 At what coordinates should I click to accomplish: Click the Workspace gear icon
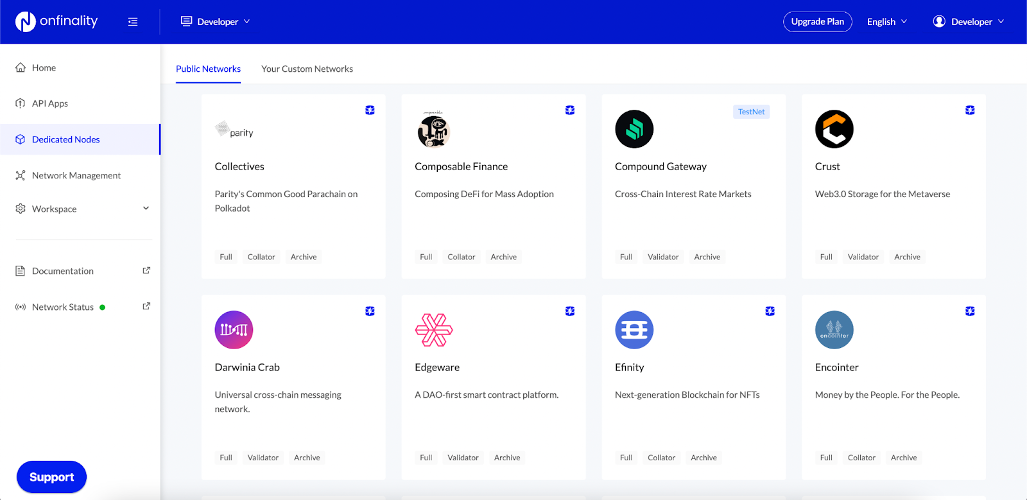(21, 209)
